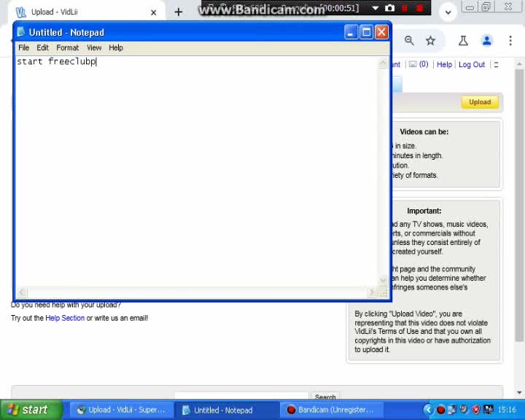The height and width of the screenshot is (420, 525).
Task: Click the yellow Upload button
Action: (x=480, y=102)
